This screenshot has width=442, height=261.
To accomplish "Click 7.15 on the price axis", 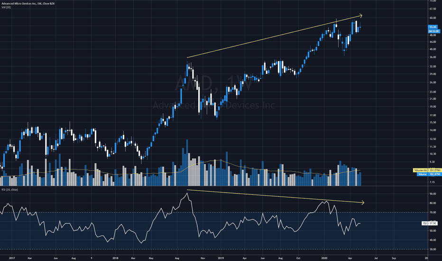I will tap(432, 182).
